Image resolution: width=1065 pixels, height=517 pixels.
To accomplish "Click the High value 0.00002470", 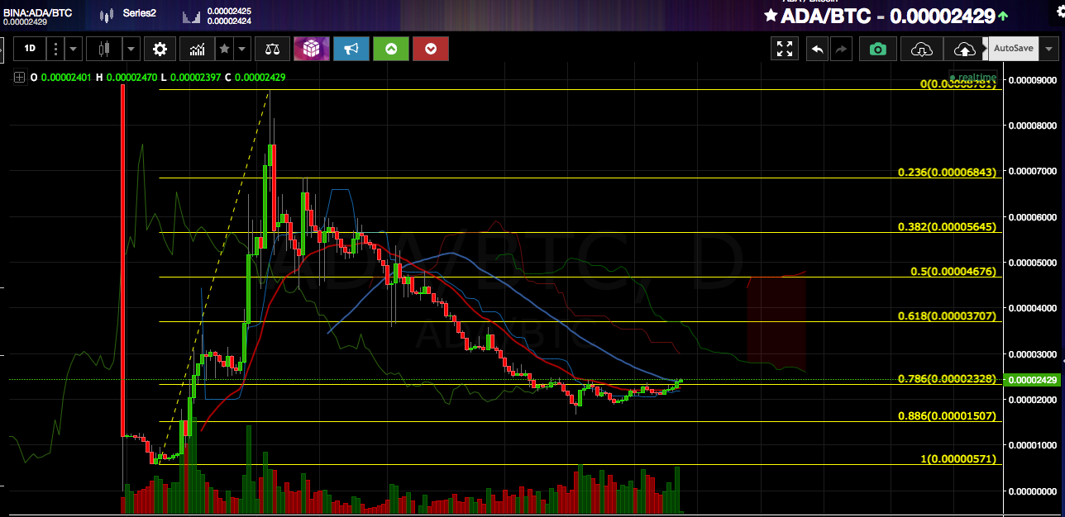I will [x=131, y=77].
